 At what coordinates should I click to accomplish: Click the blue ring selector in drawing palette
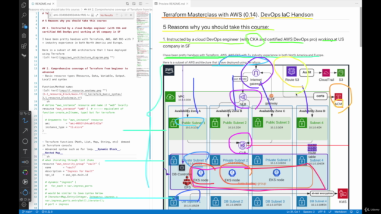click(x=25, y=193)
